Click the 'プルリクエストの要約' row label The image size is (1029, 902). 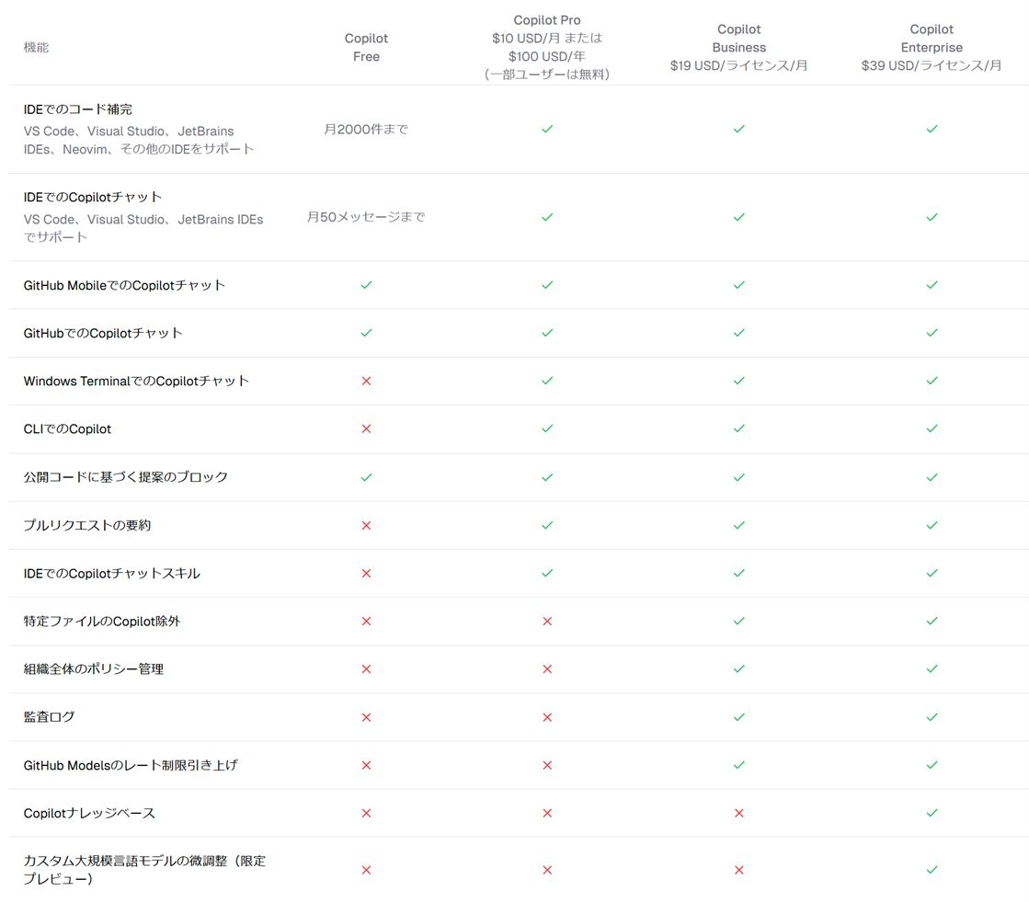pos(87,525)
